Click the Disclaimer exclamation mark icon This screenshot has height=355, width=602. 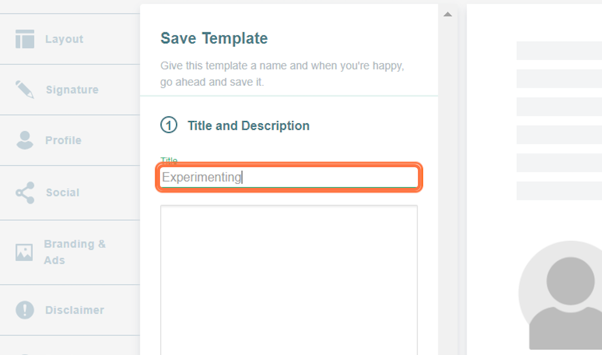25,310
